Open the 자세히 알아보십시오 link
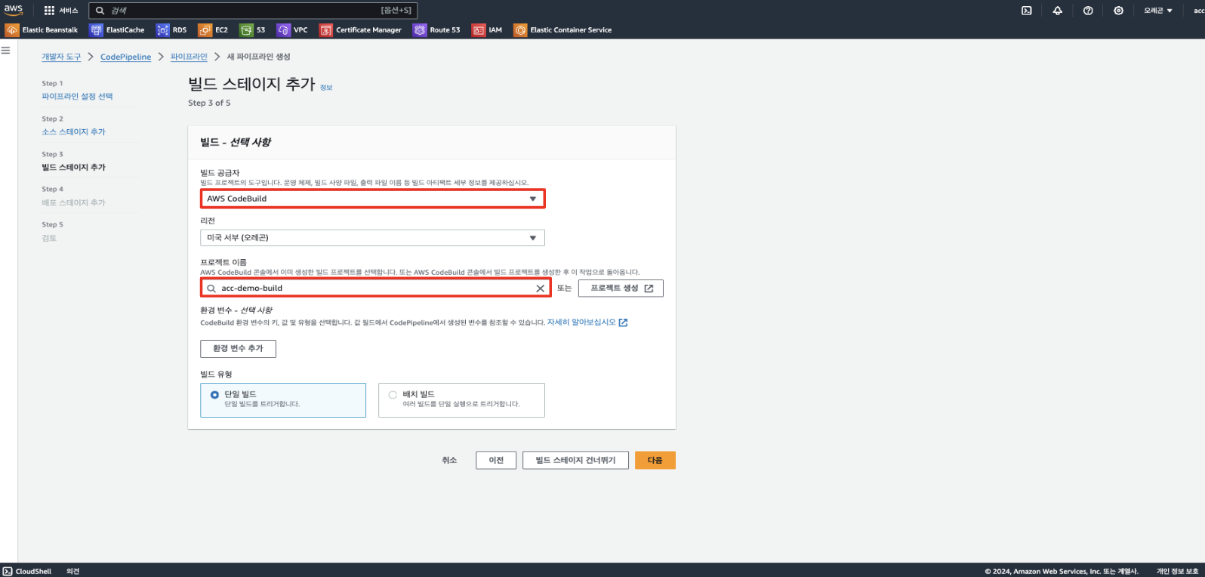Viewport: 1205px width, 577px height. [581, 322]
